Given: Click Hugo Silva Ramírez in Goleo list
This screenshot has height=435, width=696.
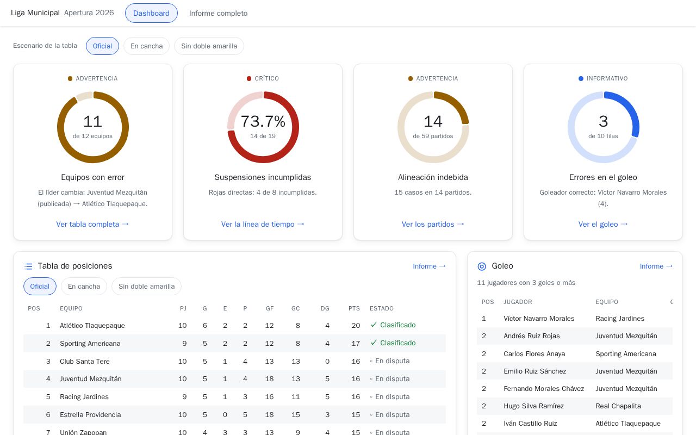Looking at the screenshot, I should coord(533,406).
